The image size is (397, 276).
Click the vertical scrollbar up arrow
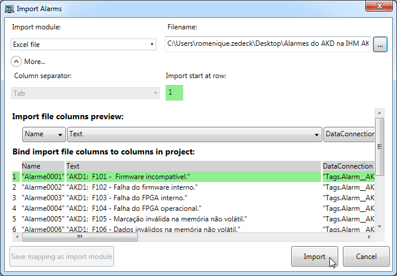[x=379, y=113]
